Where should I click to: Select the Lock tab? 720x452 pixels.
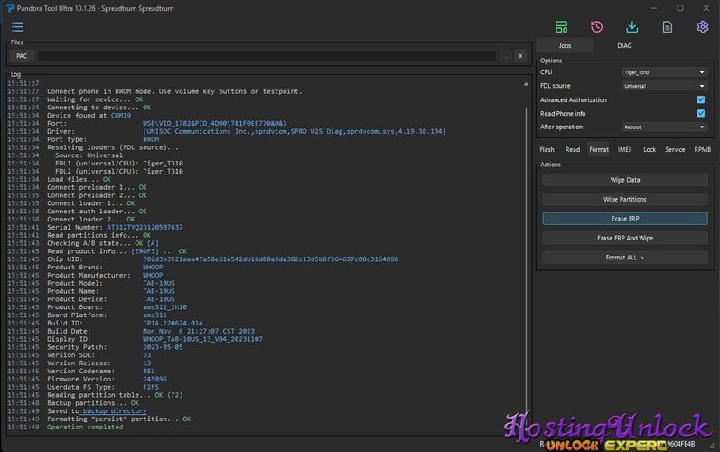[650, 149]
